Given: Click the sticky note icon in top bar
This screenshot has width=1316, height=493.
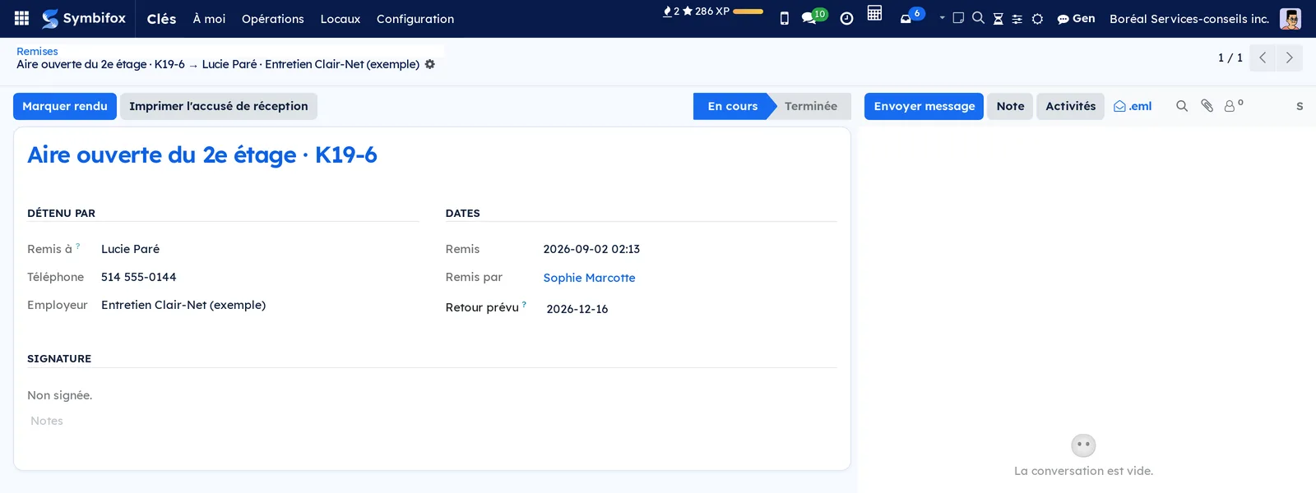Looking at the screenshot, I should 958,18.
